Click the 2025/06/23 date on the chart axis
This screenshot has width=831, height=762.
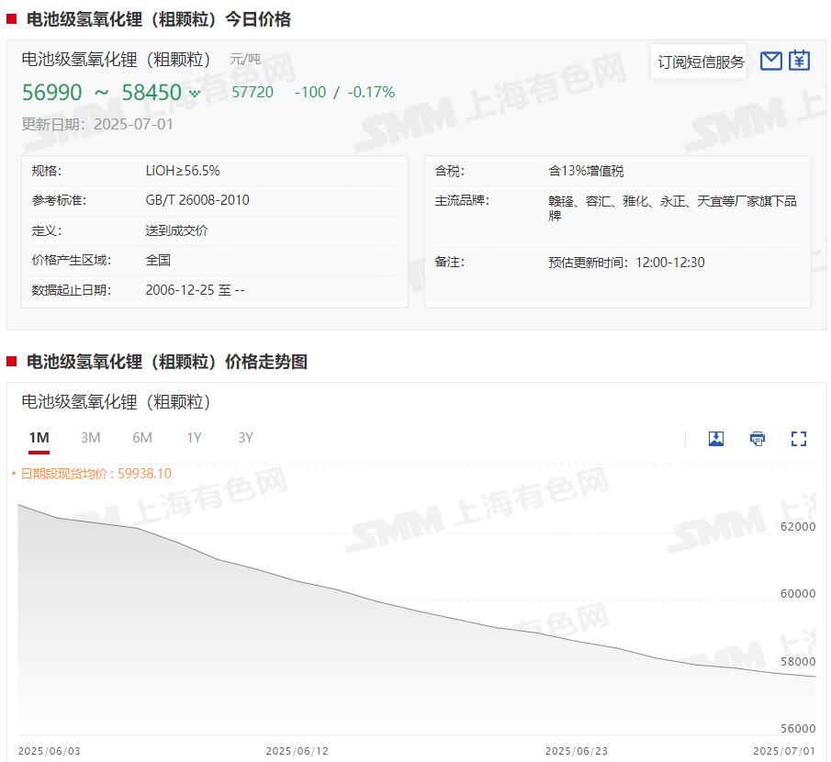tap(576, 751)
